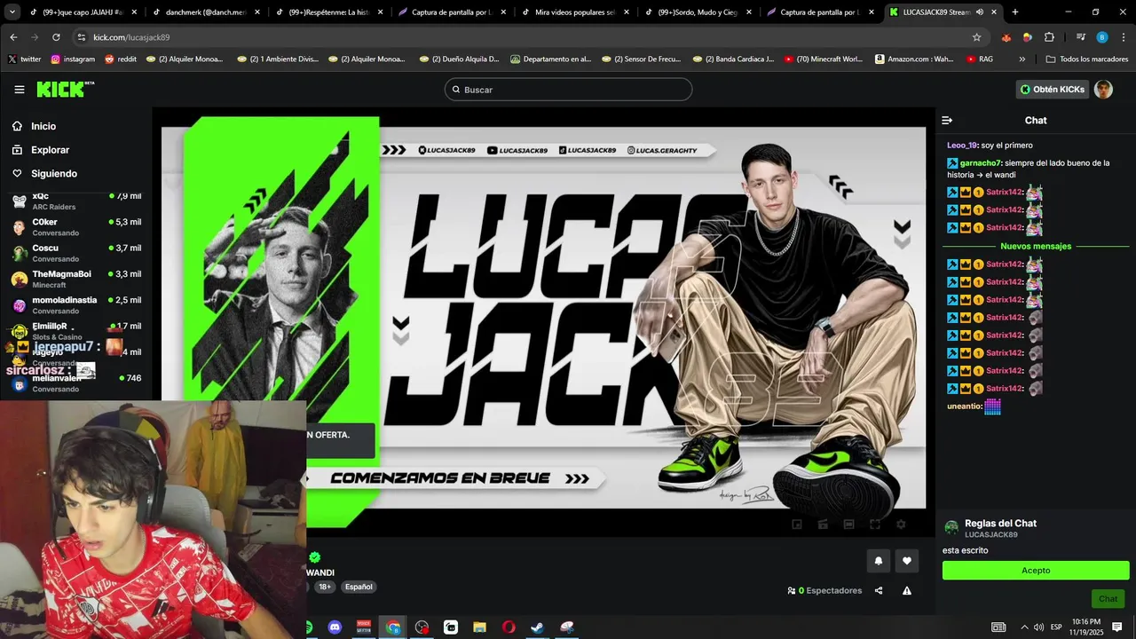Open Chrome three-dot menu
This screenshot has width=1136, height=639.
coord(1123,37)
